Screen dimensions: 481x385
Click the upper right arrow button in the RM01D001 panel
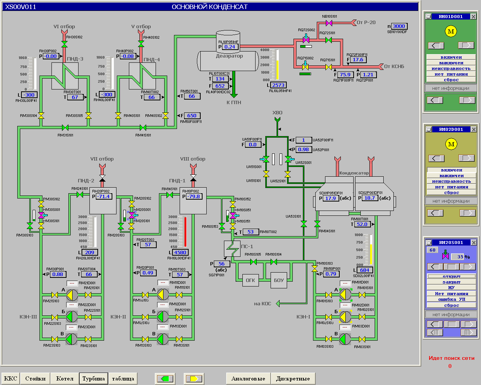pyautogui.click(x=466, y=45)
